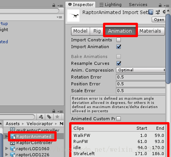Screen dimensions: 171x157
Task: Click the raptorLOD1226 model cube icon
Action: tap(13, 155)
